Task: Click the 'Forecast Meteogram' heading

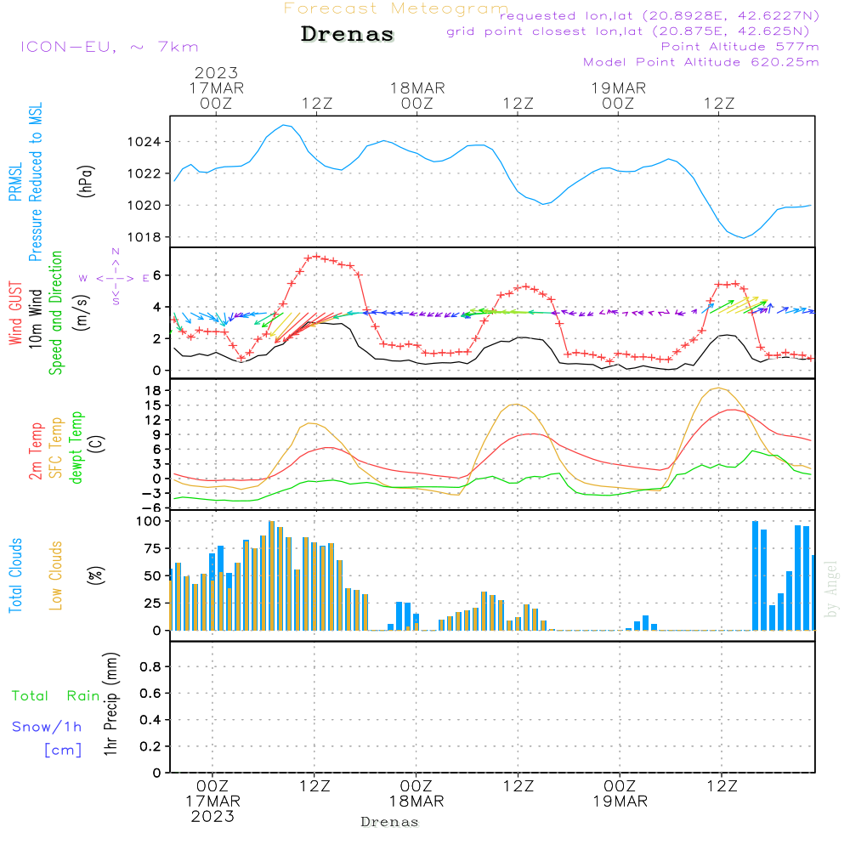Action: coord(396,8)
